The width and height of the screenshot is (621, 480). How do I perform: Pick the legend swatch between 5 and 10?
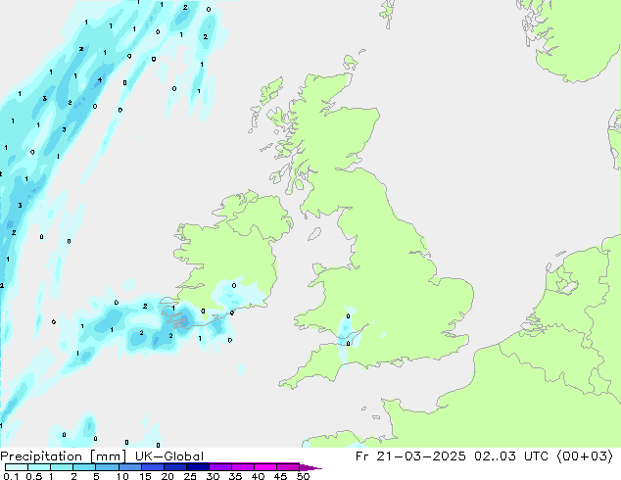(x=108, y=467)
